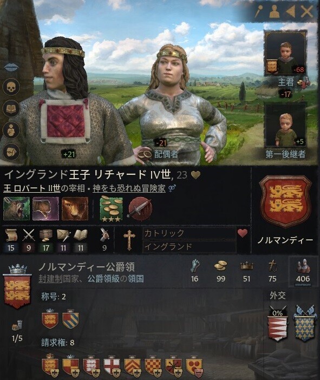Select the カトリック faith field
Image resolution: width=320 pixels, height=380 pixels.
coord(189,233)
